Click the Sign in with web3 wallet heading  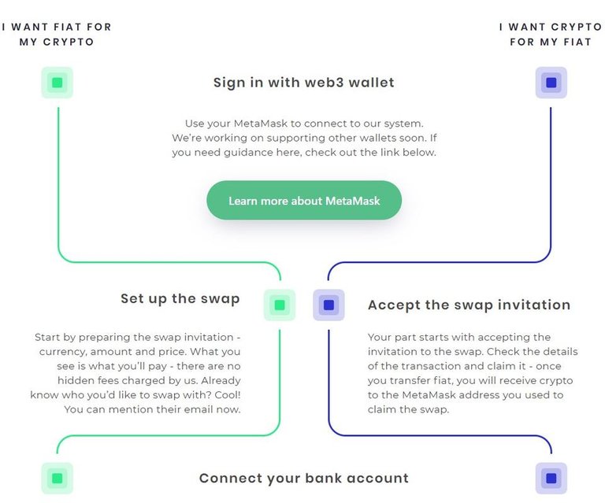pos(304,83)
